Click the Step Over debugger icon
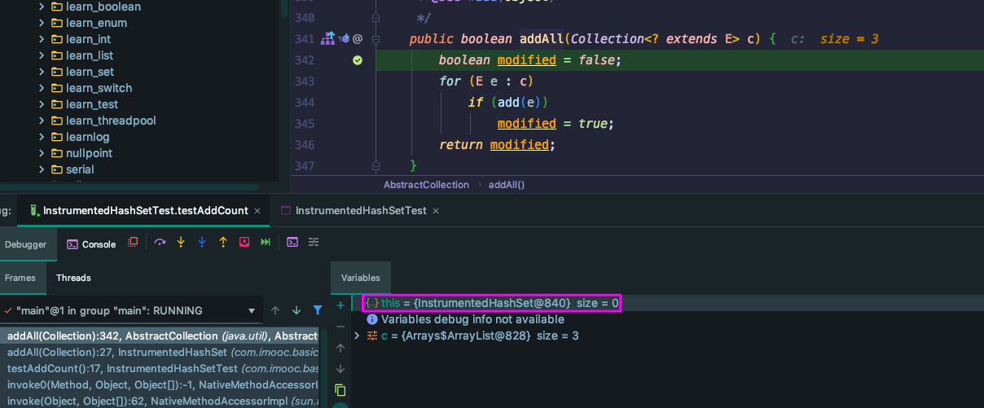Image resolution: width=984 pixels, height=408 pixels. pos(160,243)
